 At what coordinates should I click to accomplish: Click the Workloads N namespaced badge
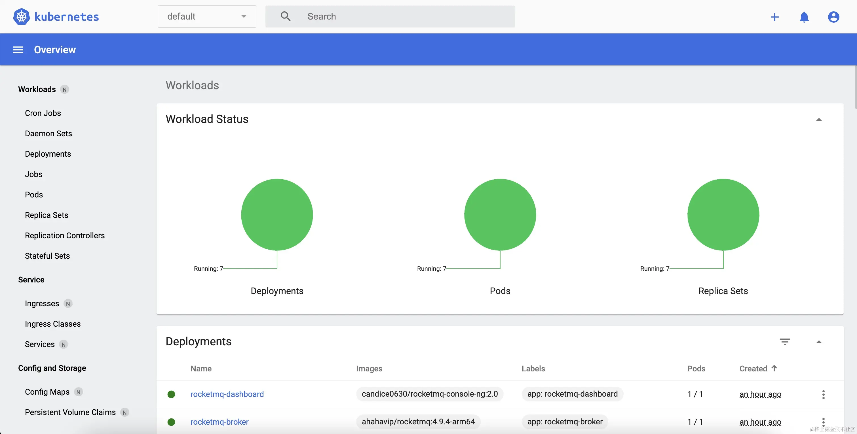65,90
